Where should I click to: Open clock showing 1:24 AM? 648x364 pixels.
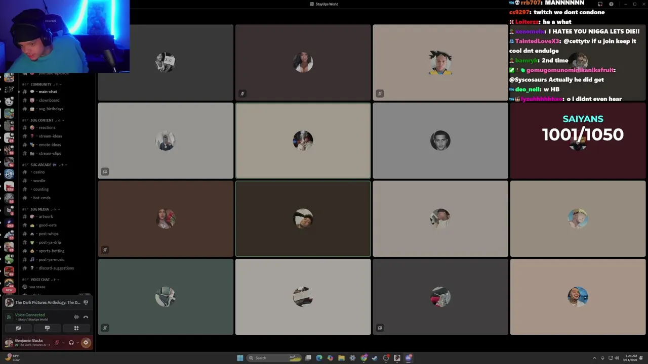click(x=630, y=358)
